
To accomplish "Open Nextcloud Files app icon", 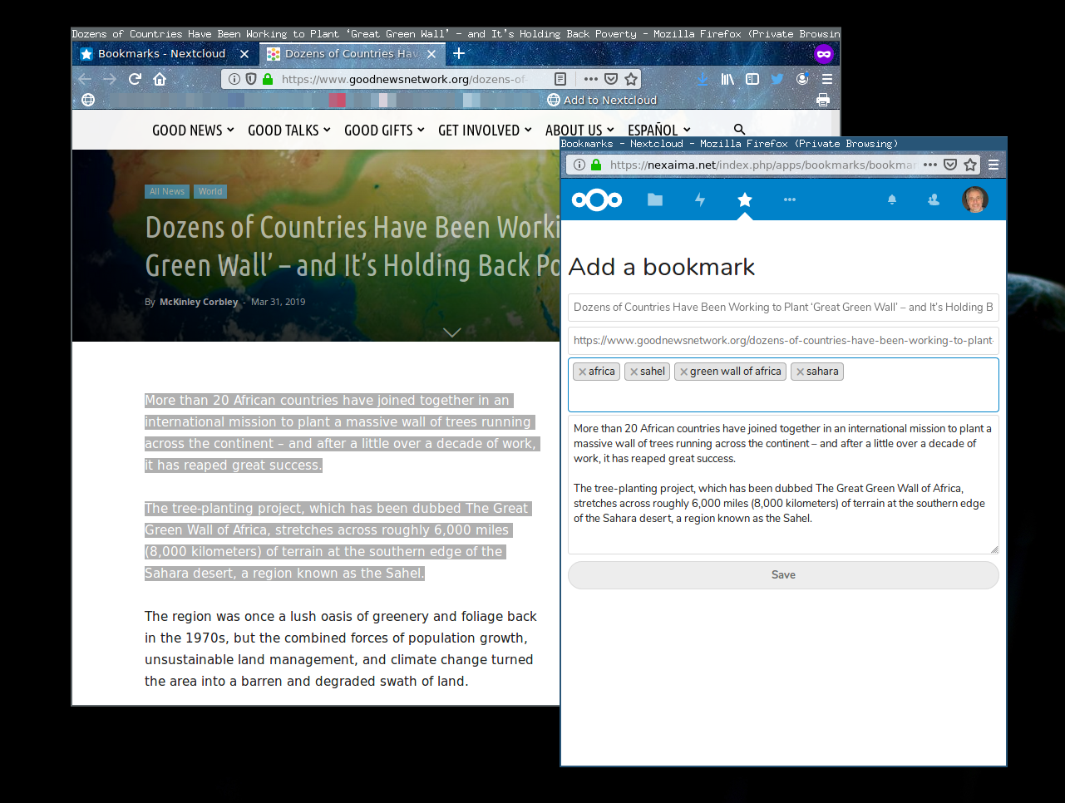I will (655, 200).
